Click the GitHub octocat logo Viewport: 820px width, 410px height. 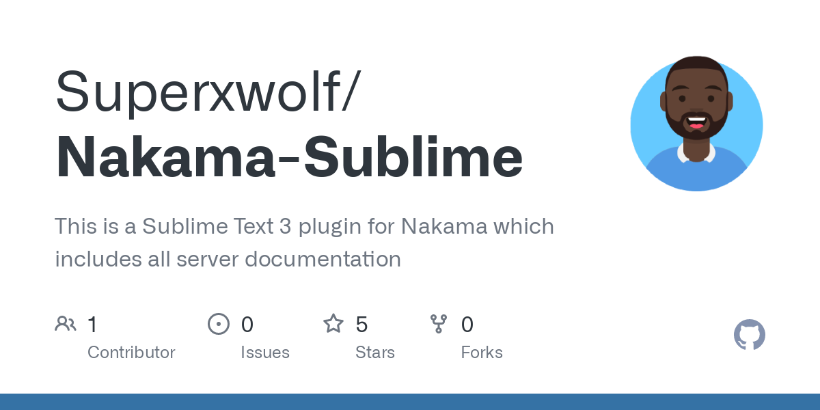click(750, 335)
